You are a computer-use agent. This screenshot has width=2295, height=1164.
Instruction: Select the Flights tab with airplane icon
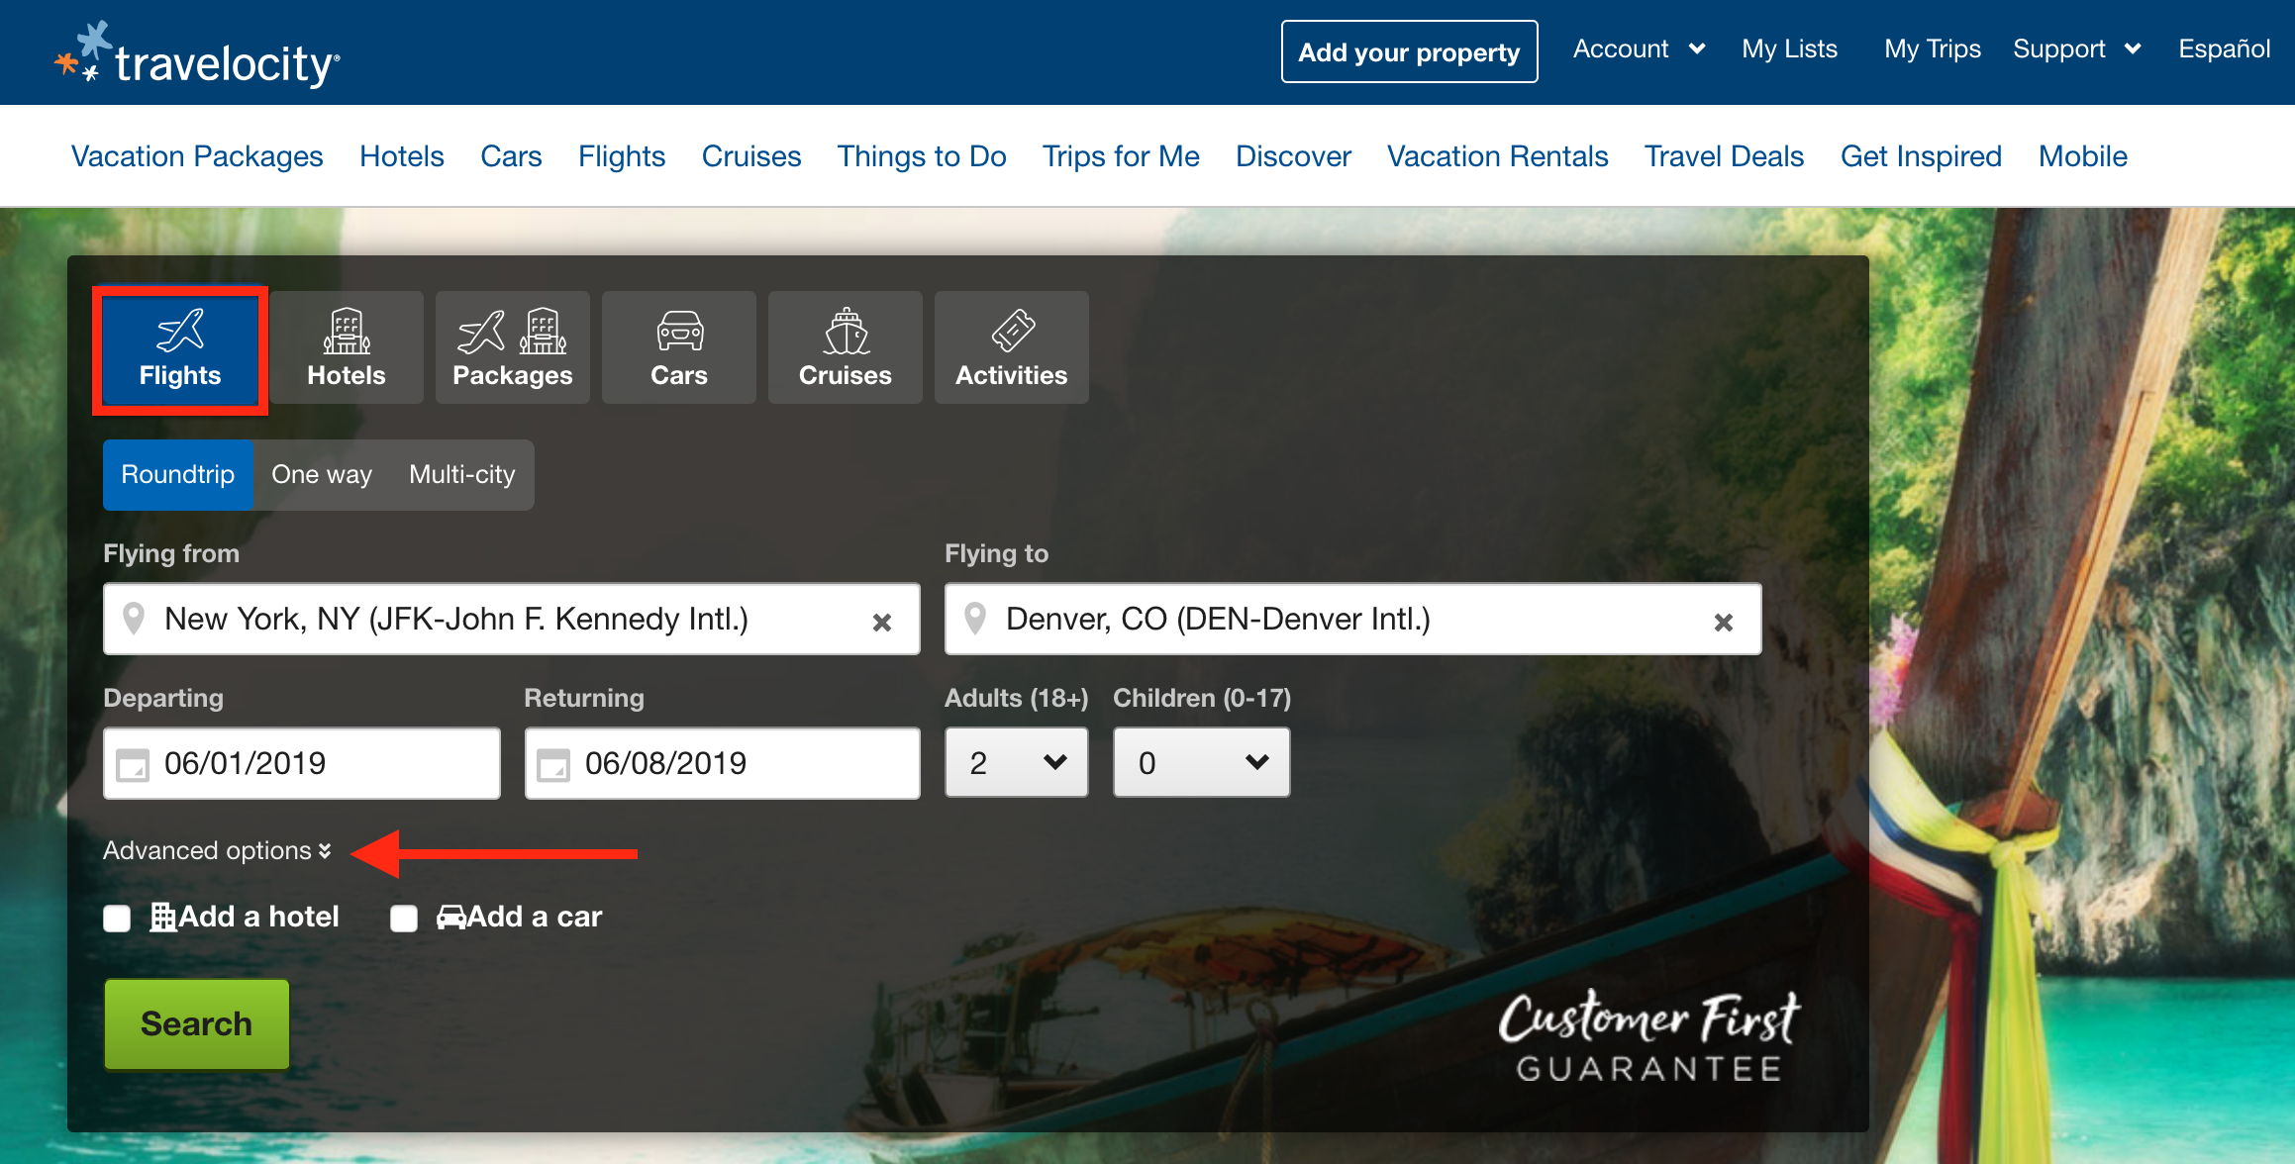coord(180,348)
